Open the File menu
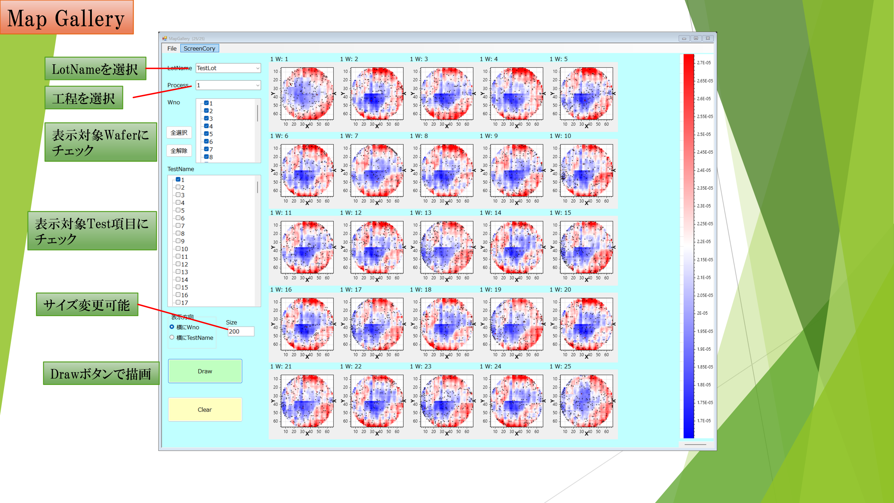This screenshot has width=894, height=503. [172, 49]
